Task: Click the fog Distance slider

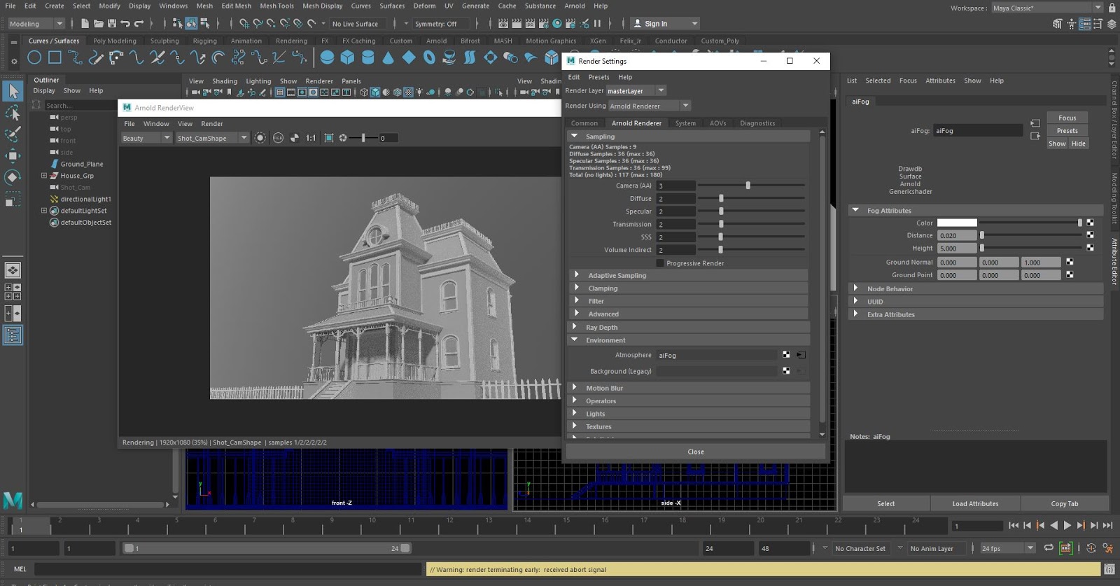Action: [1030, 235]
